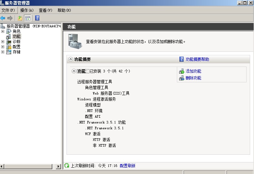
Task: Click the Windows 进程激活服务 entry
Action: pos(97,99)
